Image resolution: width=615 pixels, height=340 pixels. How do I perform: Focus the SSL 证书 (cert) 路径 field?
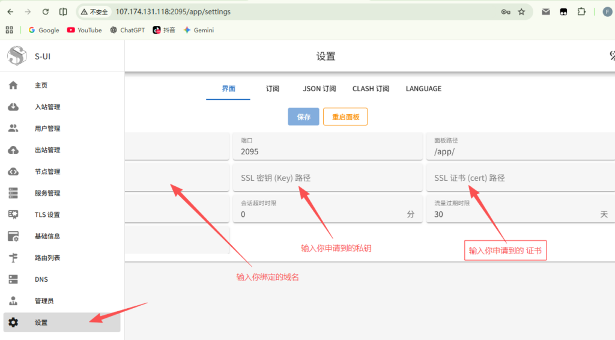tap(520, 178)
